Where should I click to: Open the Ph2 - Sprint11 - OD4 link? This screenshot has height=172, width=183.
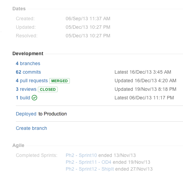pos(88,162)
